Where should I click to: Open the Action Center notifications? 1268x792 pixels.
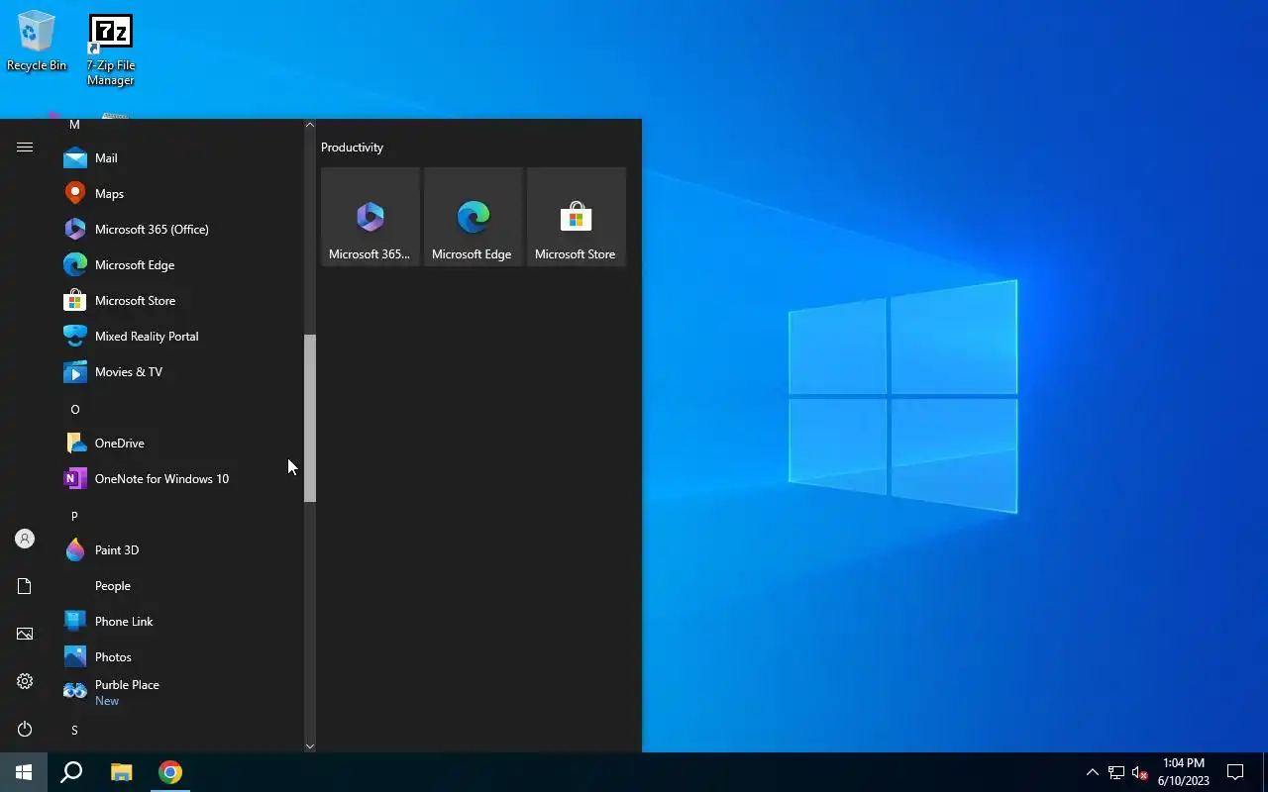click(1235, 772)
